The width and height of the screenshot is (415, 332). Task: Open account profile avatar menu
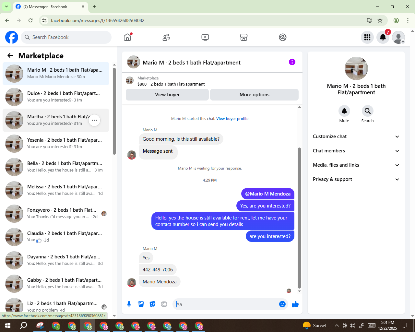pyautogui.click(x=398, y=37)
